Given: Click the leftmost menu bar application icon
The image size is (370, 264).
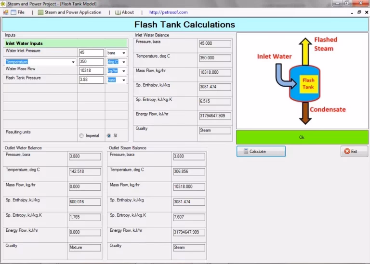Looking at the screenshot, I should tap(5, 12).
